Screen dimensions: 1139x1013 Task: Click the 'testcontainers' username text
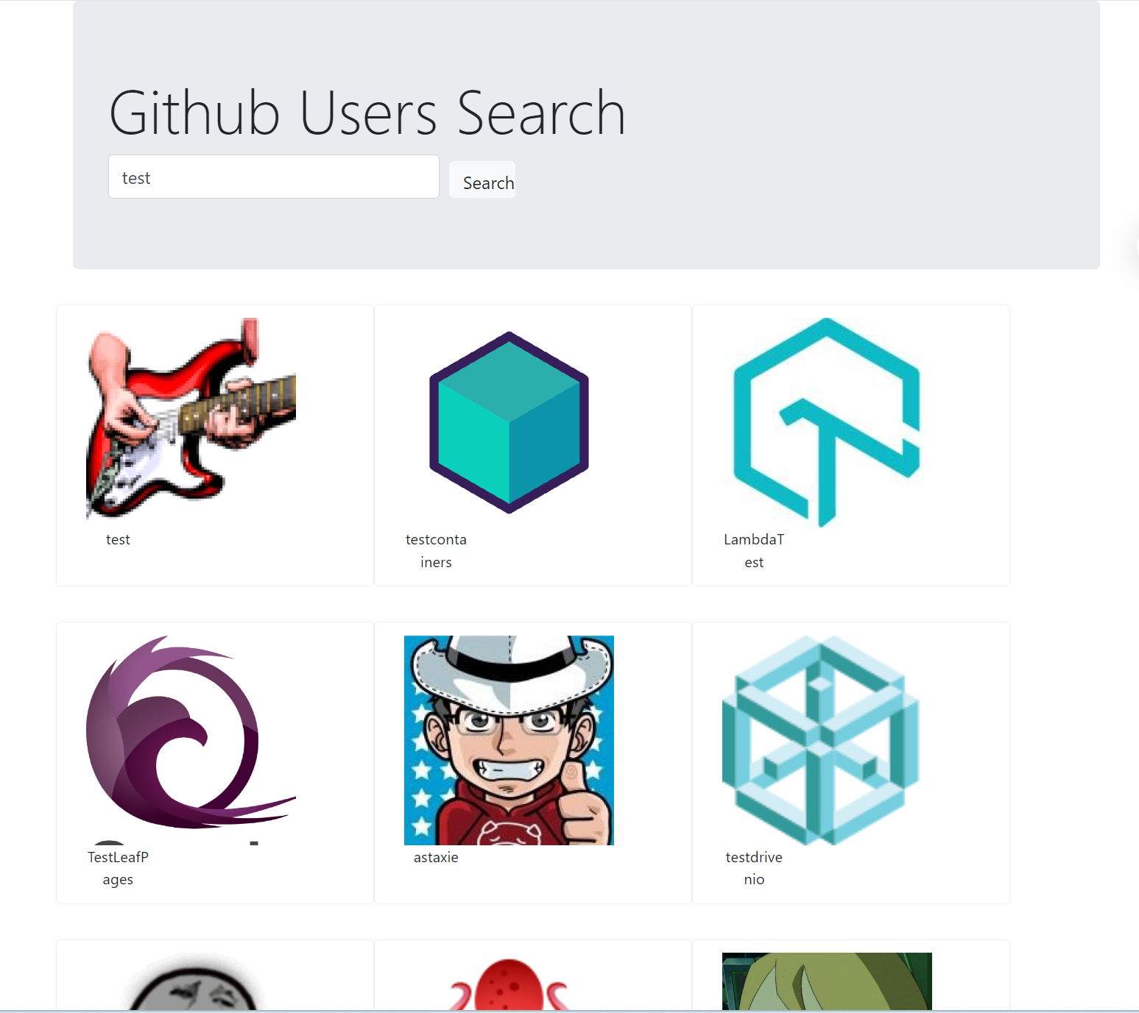[436, 550]
